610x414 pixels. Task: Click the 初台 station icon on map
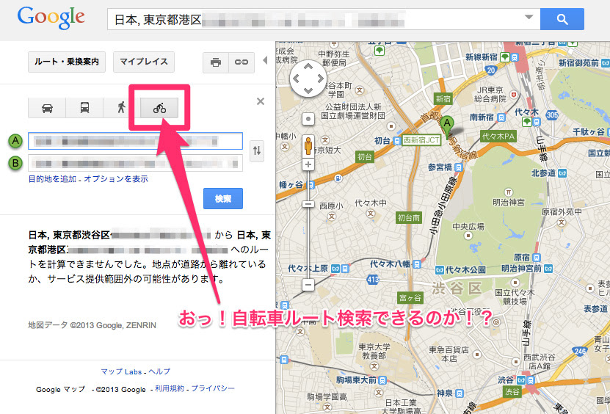(x=397, y=141)
